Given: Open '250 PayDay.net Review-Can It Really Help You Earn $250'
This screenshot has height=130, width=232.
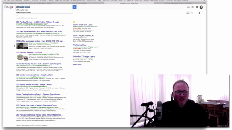Looking at the screenshot, I should (40, 31).
